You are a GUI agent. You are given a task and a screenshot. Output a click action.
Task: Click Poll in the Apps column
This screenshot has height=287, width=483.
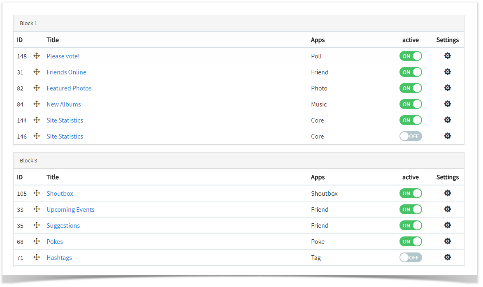click(x=316, y=56)
